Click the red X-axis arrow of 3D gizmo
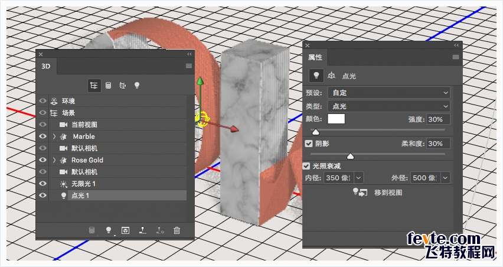 click(234, 129)
